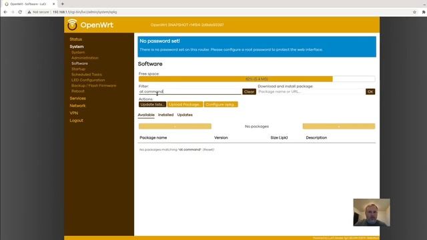Click the free space progress bar
This screenshot has width=427, height=240.
pyautogui.click(x=257, y=79)
